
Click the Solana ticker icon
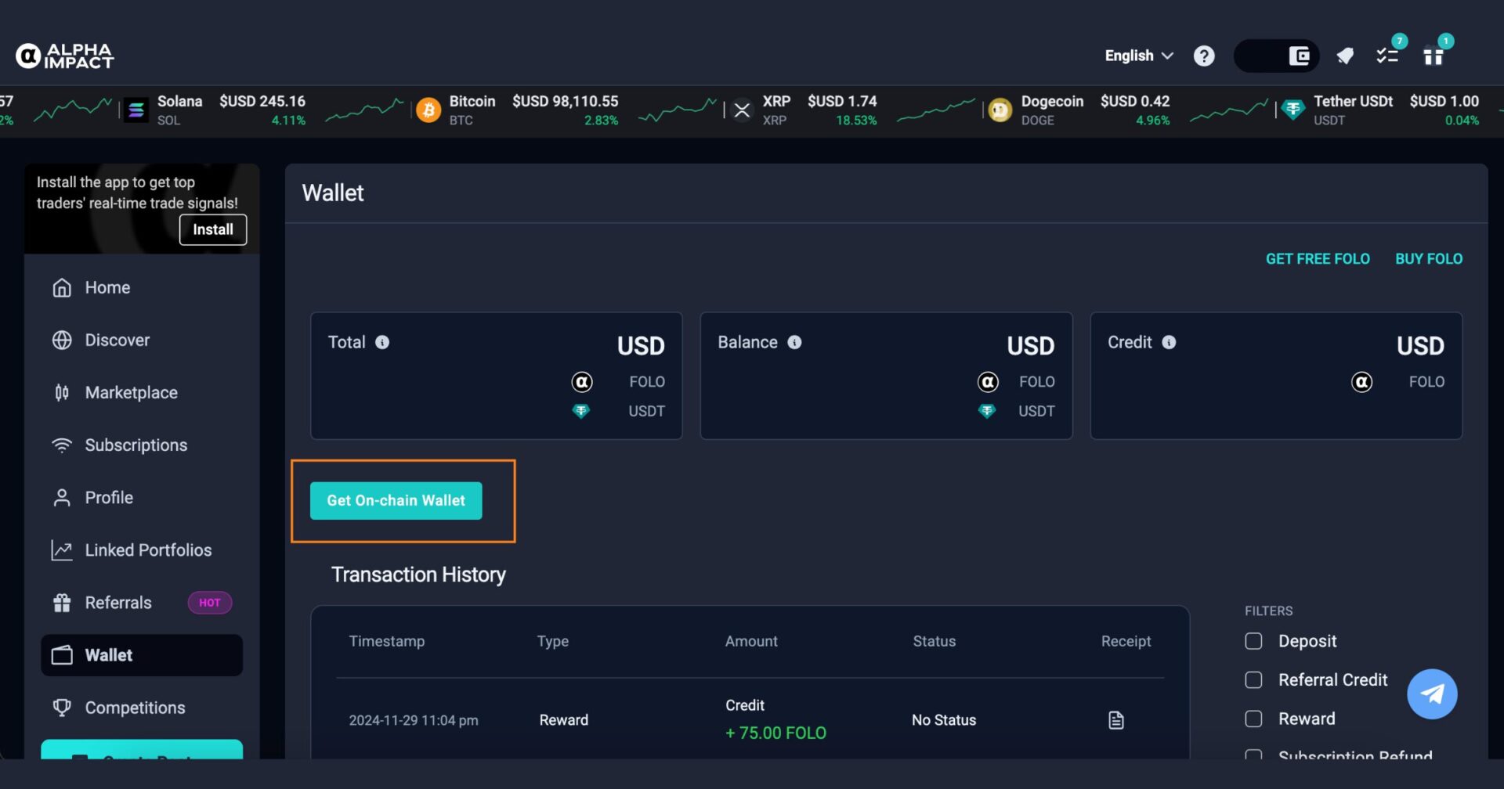pos(136,110)
